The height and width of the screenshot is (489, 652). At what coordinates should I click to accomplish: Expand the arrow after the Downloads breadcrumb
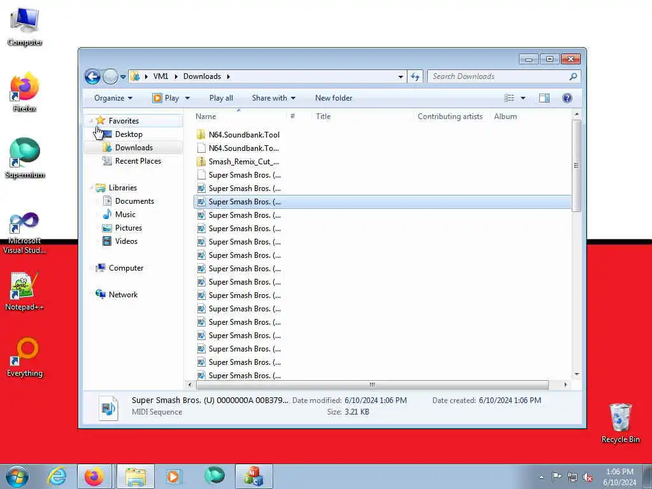[229, 76]
